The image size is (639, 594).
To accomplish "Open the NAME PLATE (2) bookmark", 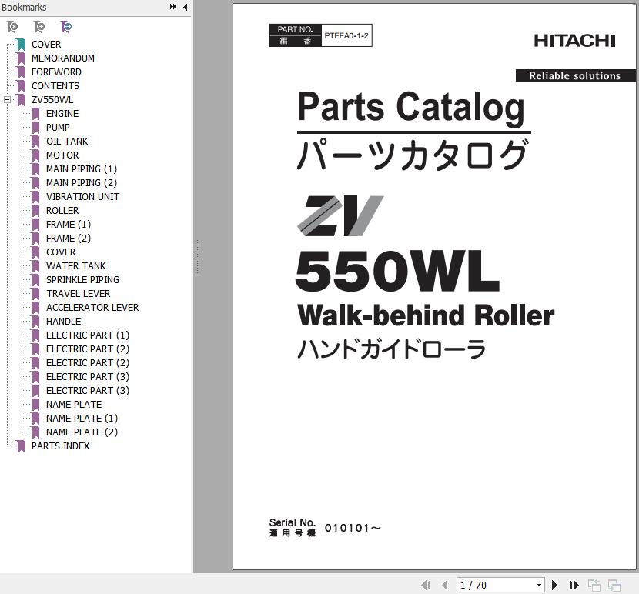I will tap(82, 432).
